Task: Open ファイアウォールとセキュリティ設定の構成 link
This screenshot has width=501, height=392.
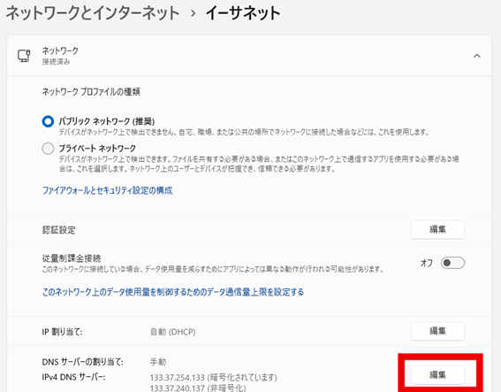Action: click(108, 191)
